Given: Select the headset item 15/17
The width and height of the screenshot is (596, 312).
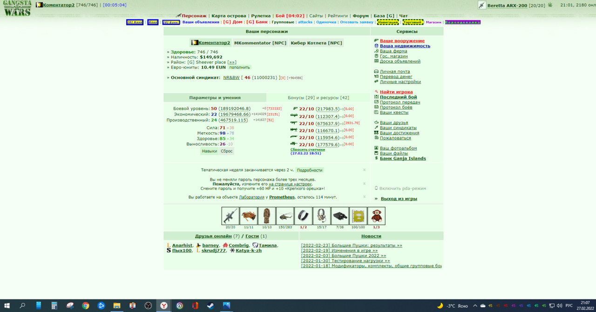Looking at the screenshot, I should pyautogui.click(x=321, y=216).
